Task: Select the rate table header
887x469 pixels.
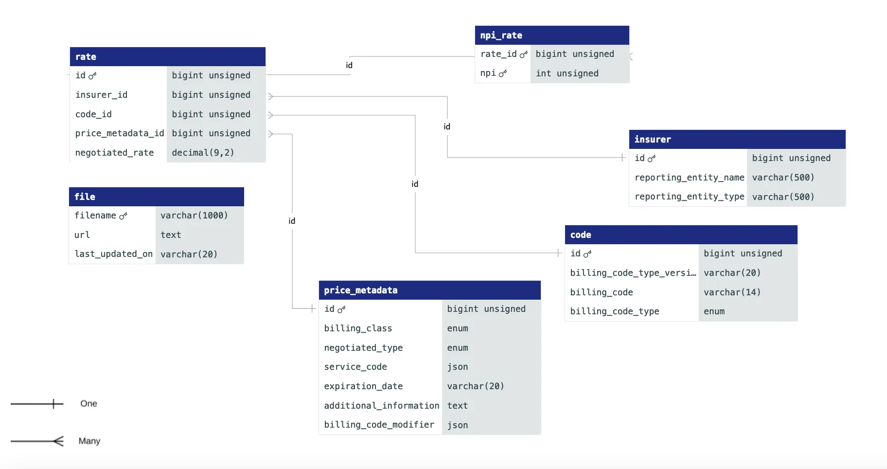Action: click(167, 57)
